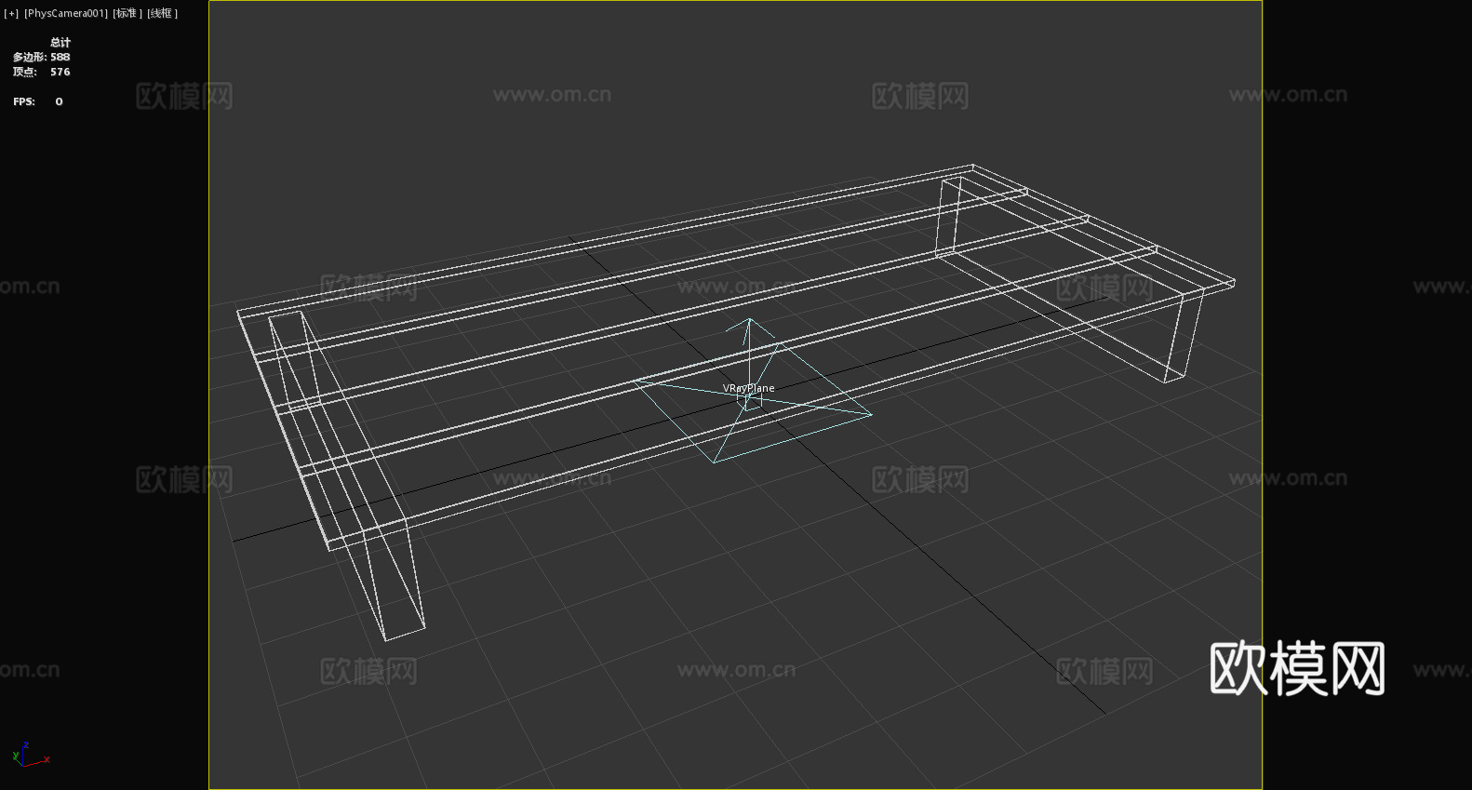Screen dimensions: 1472x790
Task: Open the [+] viewport general menu
Action: [x=11, y=13]
